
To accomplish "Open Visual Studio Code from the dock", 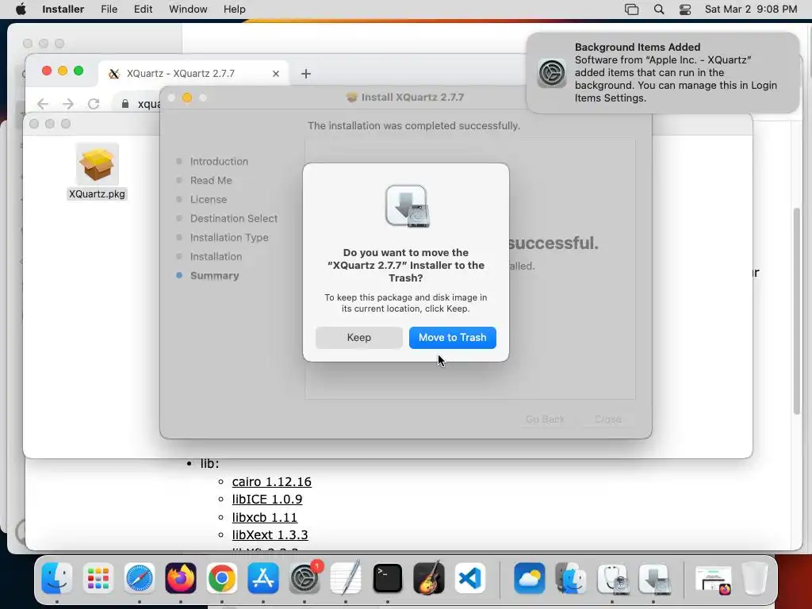I will (470, 578).
